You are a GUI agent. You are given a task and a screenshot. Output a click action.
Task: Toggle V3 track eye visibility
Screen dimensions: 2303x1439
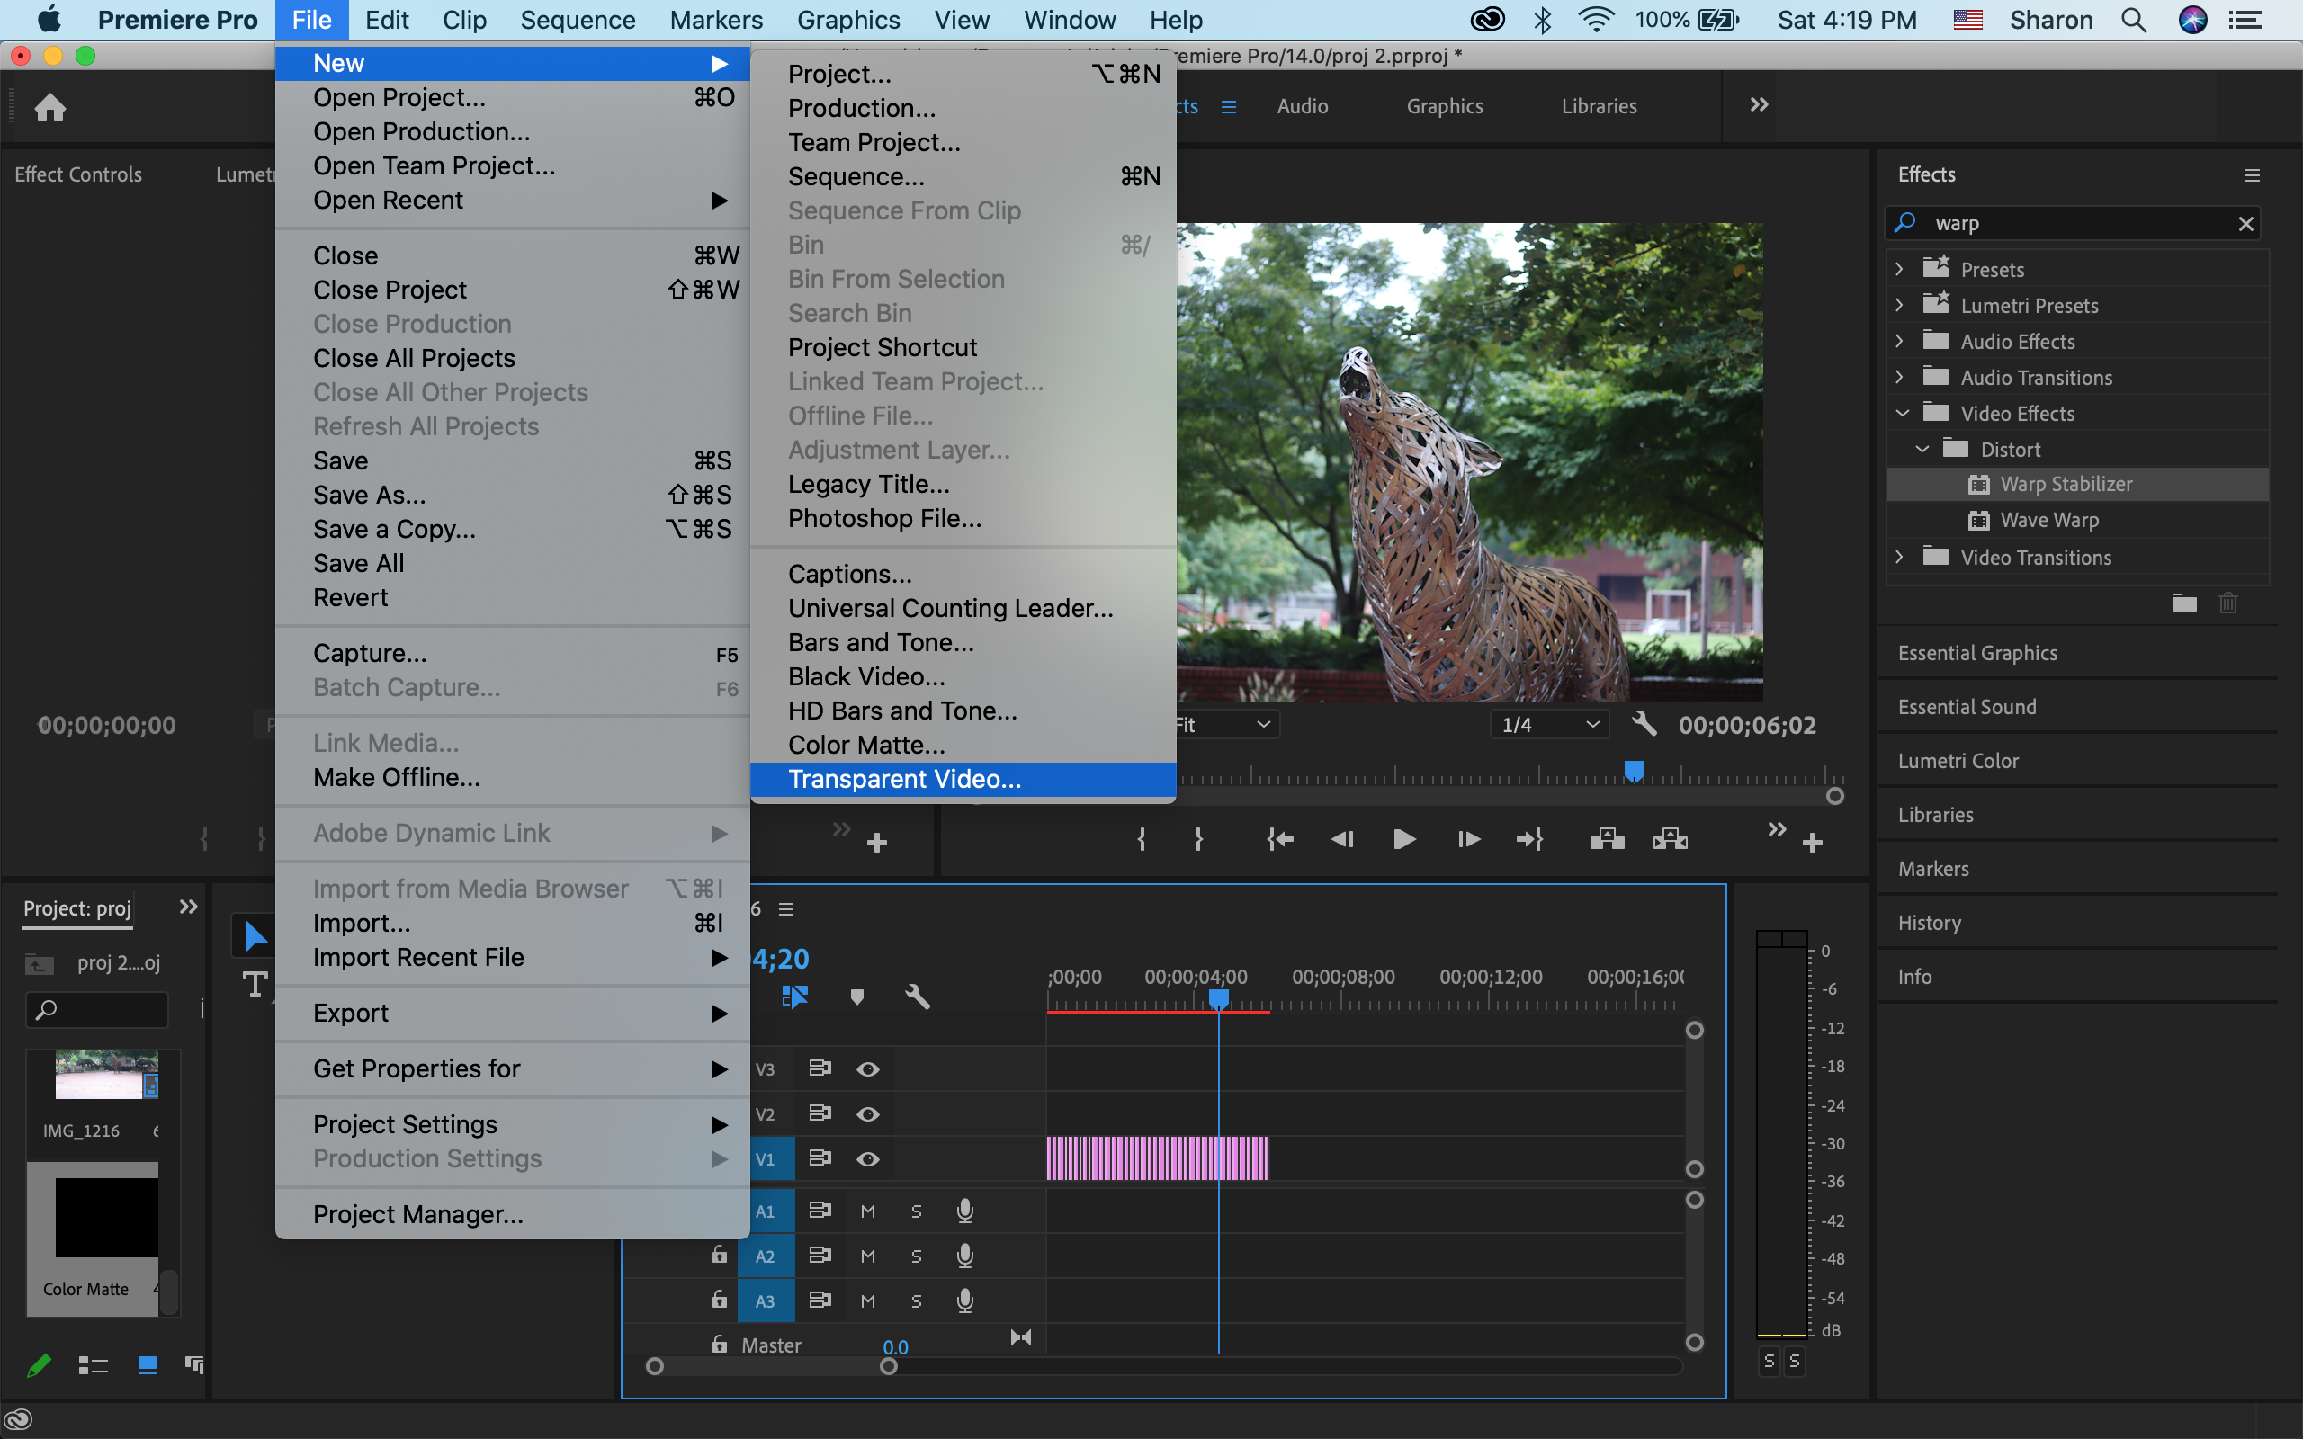867,1068
